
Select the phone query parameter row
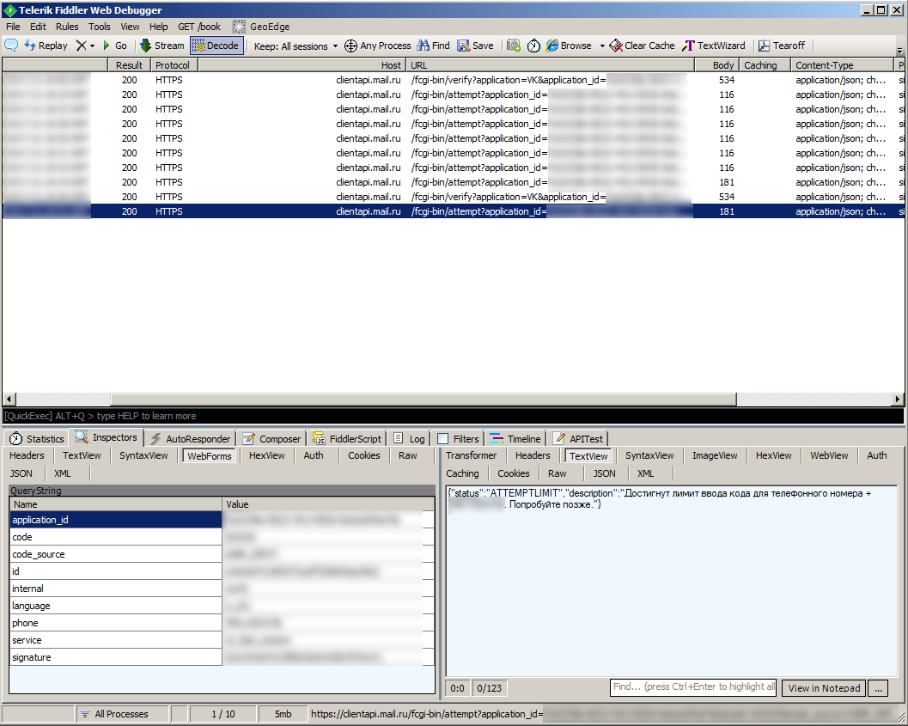pyautogui.click(x=222, y=623)
